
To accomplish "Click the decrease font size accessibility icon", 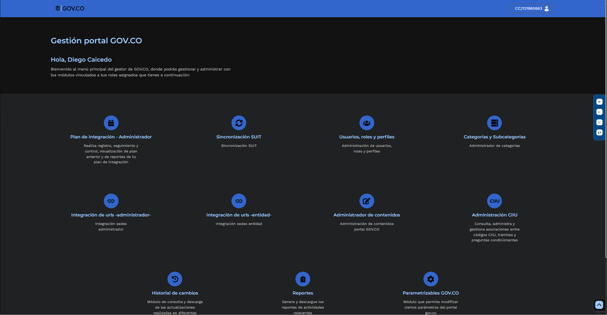I will (599, 112).
